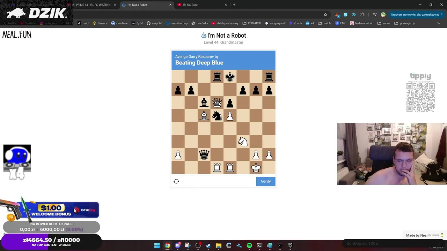Select the black rook on h8
Image resolution: width=447 pixels, height=251 pixels.
tap(269, 77)
